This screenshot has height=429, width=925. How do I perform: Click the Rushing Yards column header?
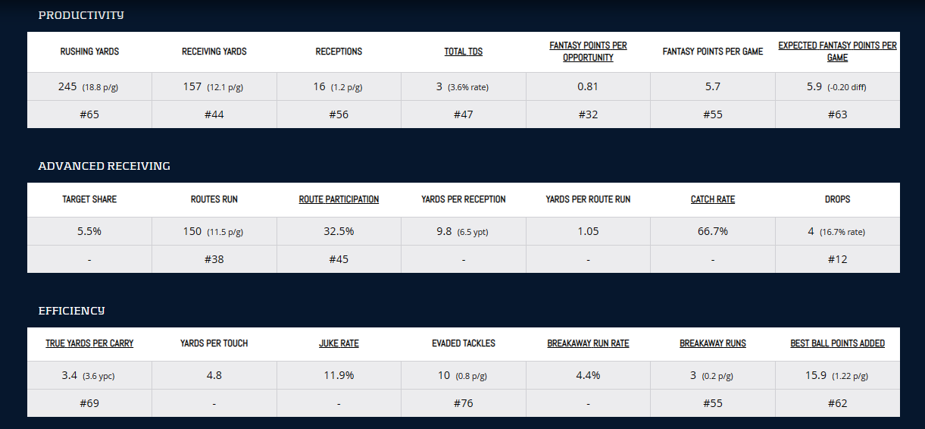pos(89,52)
